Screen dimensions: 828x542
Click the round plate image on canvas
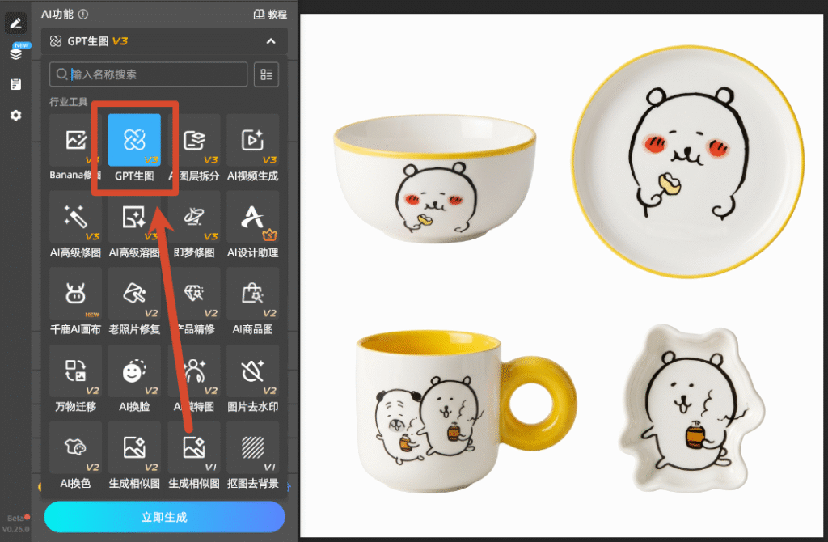click(x=689, y=162)
